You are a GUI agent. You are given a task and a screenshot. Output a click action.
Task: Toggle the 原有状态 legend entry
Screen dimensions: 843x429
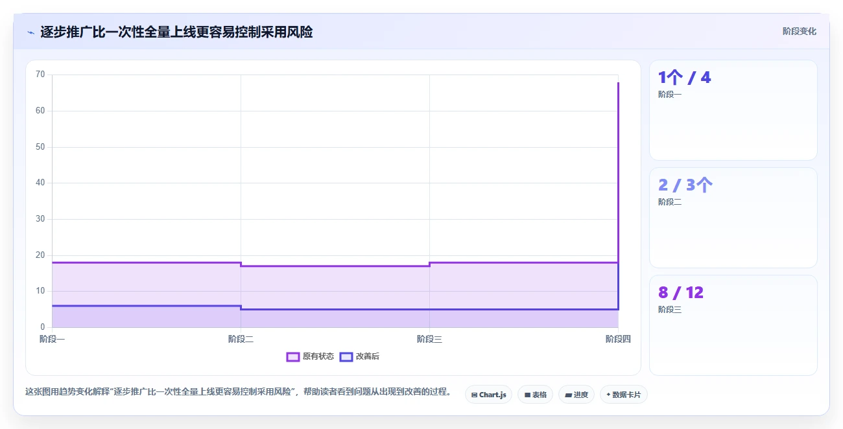[311, 356]
